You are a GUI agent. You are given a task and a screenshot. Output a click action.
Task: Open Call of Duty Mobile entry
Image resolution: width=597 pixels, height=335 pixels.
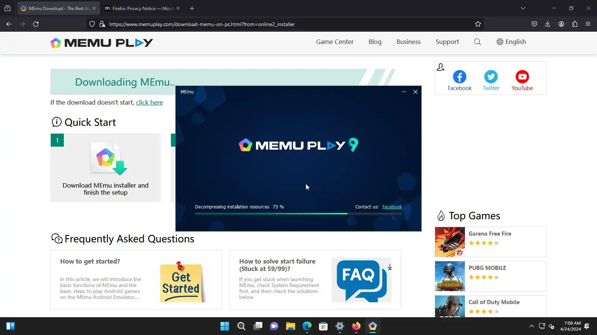click(x=490, y=306)
